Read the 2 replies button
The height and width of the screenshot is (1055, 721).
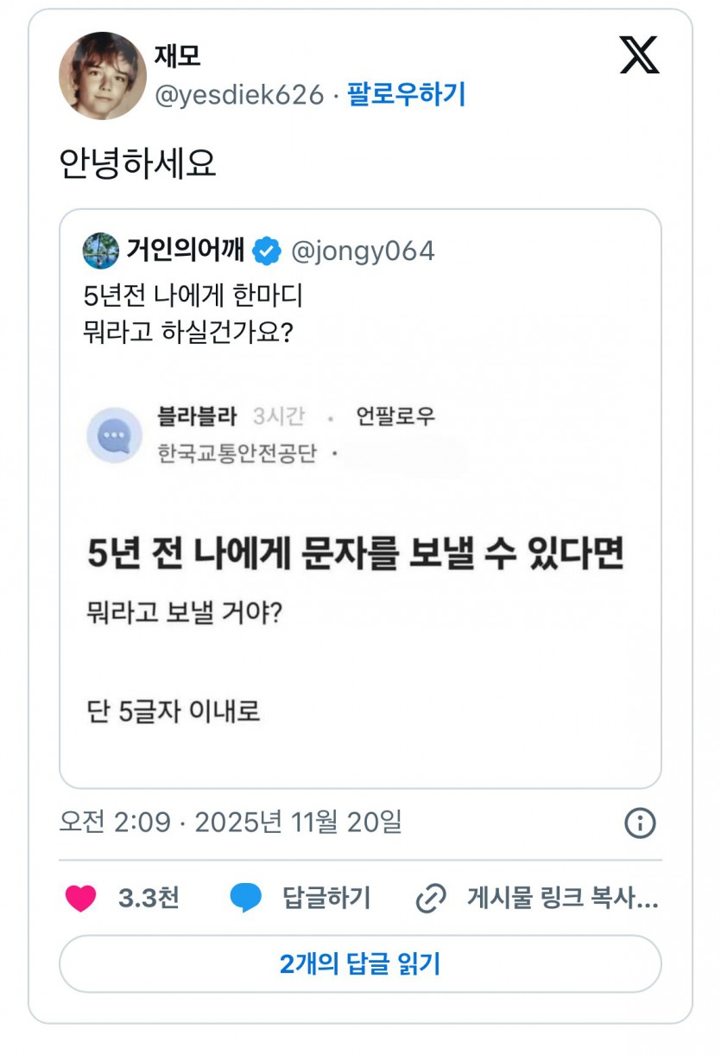point(360,963)
